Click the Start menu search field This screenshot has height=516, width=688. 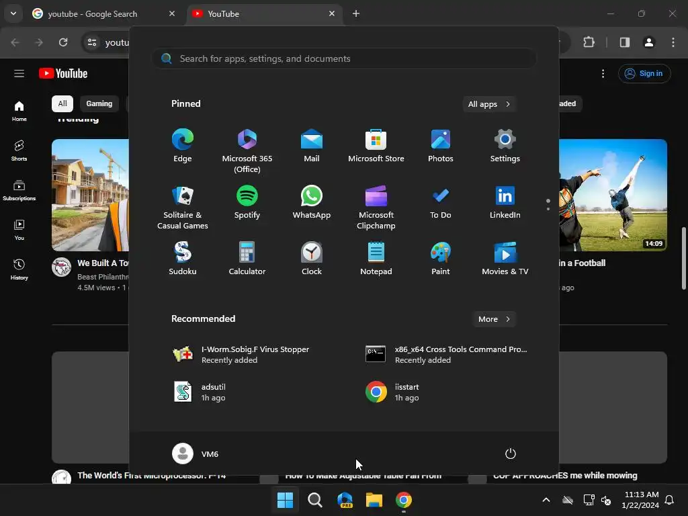click(x=344, y=58)
